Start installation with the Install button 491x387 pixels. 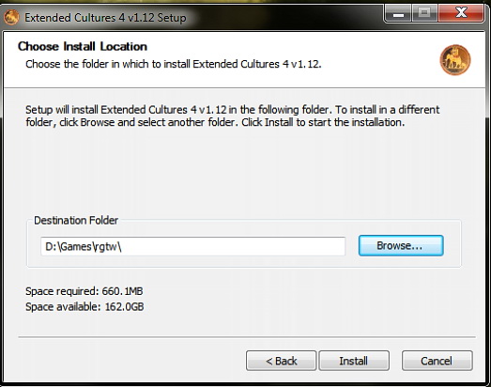[x=354, y=361]
